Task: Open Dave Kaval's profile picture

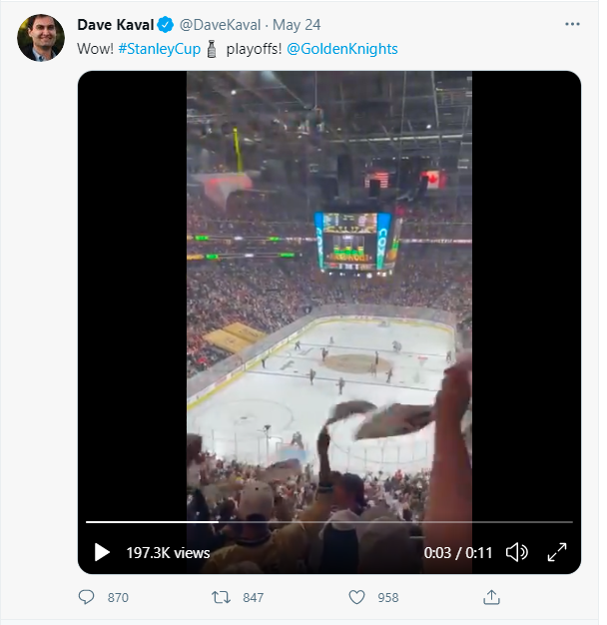Action: click(41, 38)
